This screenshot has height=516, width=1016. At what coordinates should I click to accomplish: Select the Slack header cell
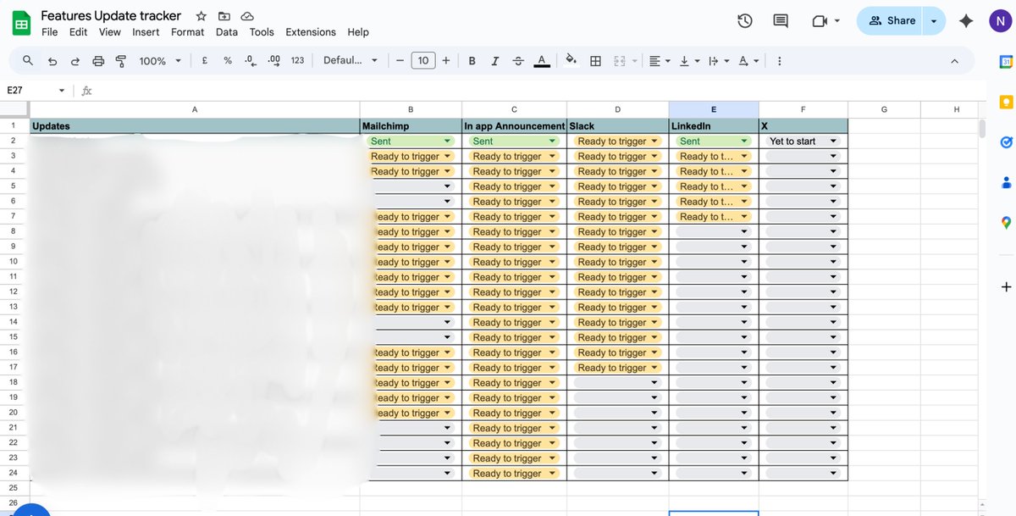pos(617,126)
